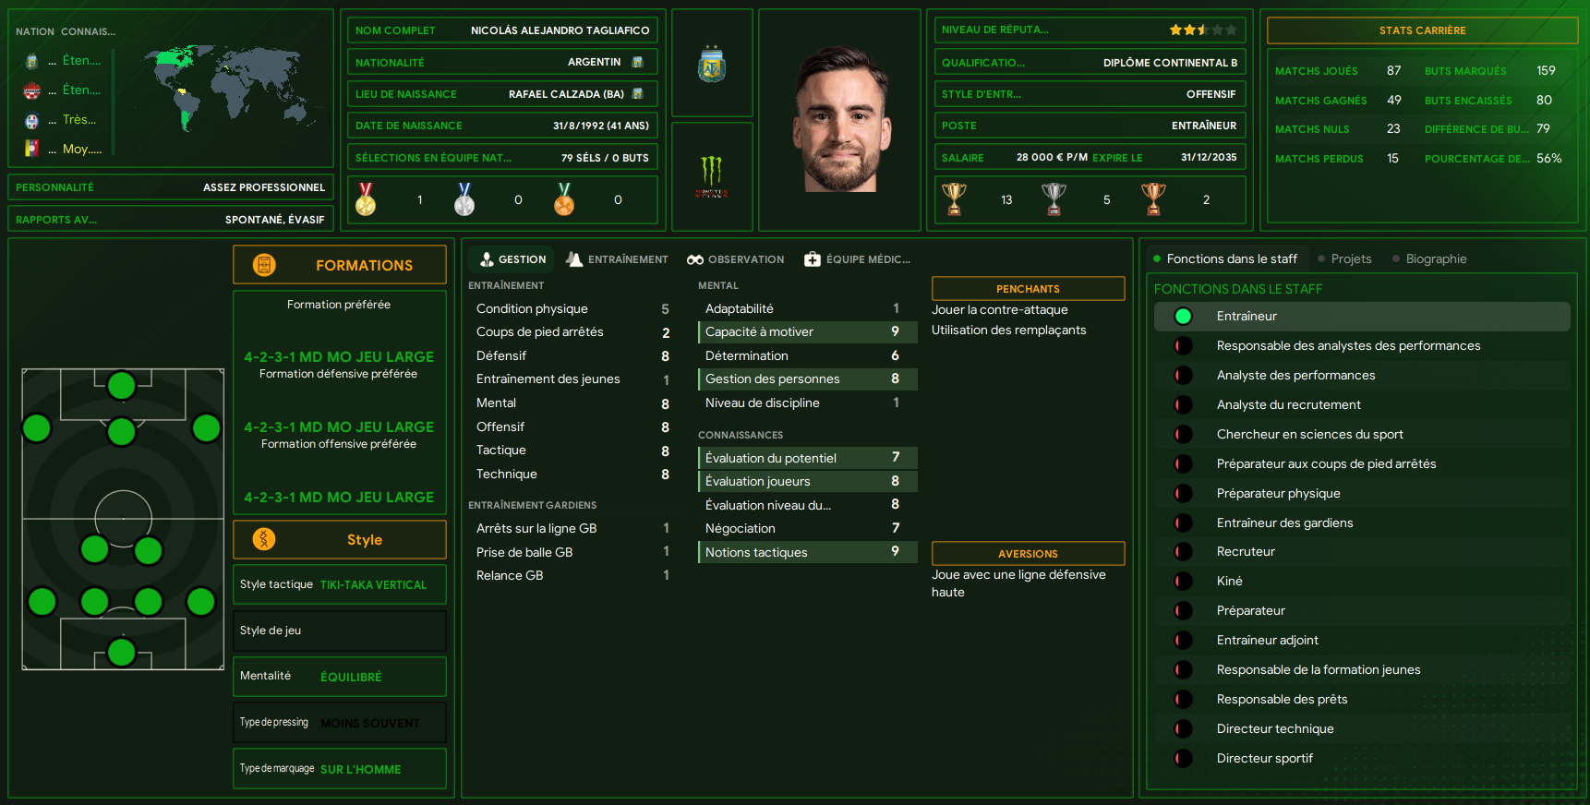Click the gold trophy icon showing 13
1590x805 pixels.
[x=954, y=198]
